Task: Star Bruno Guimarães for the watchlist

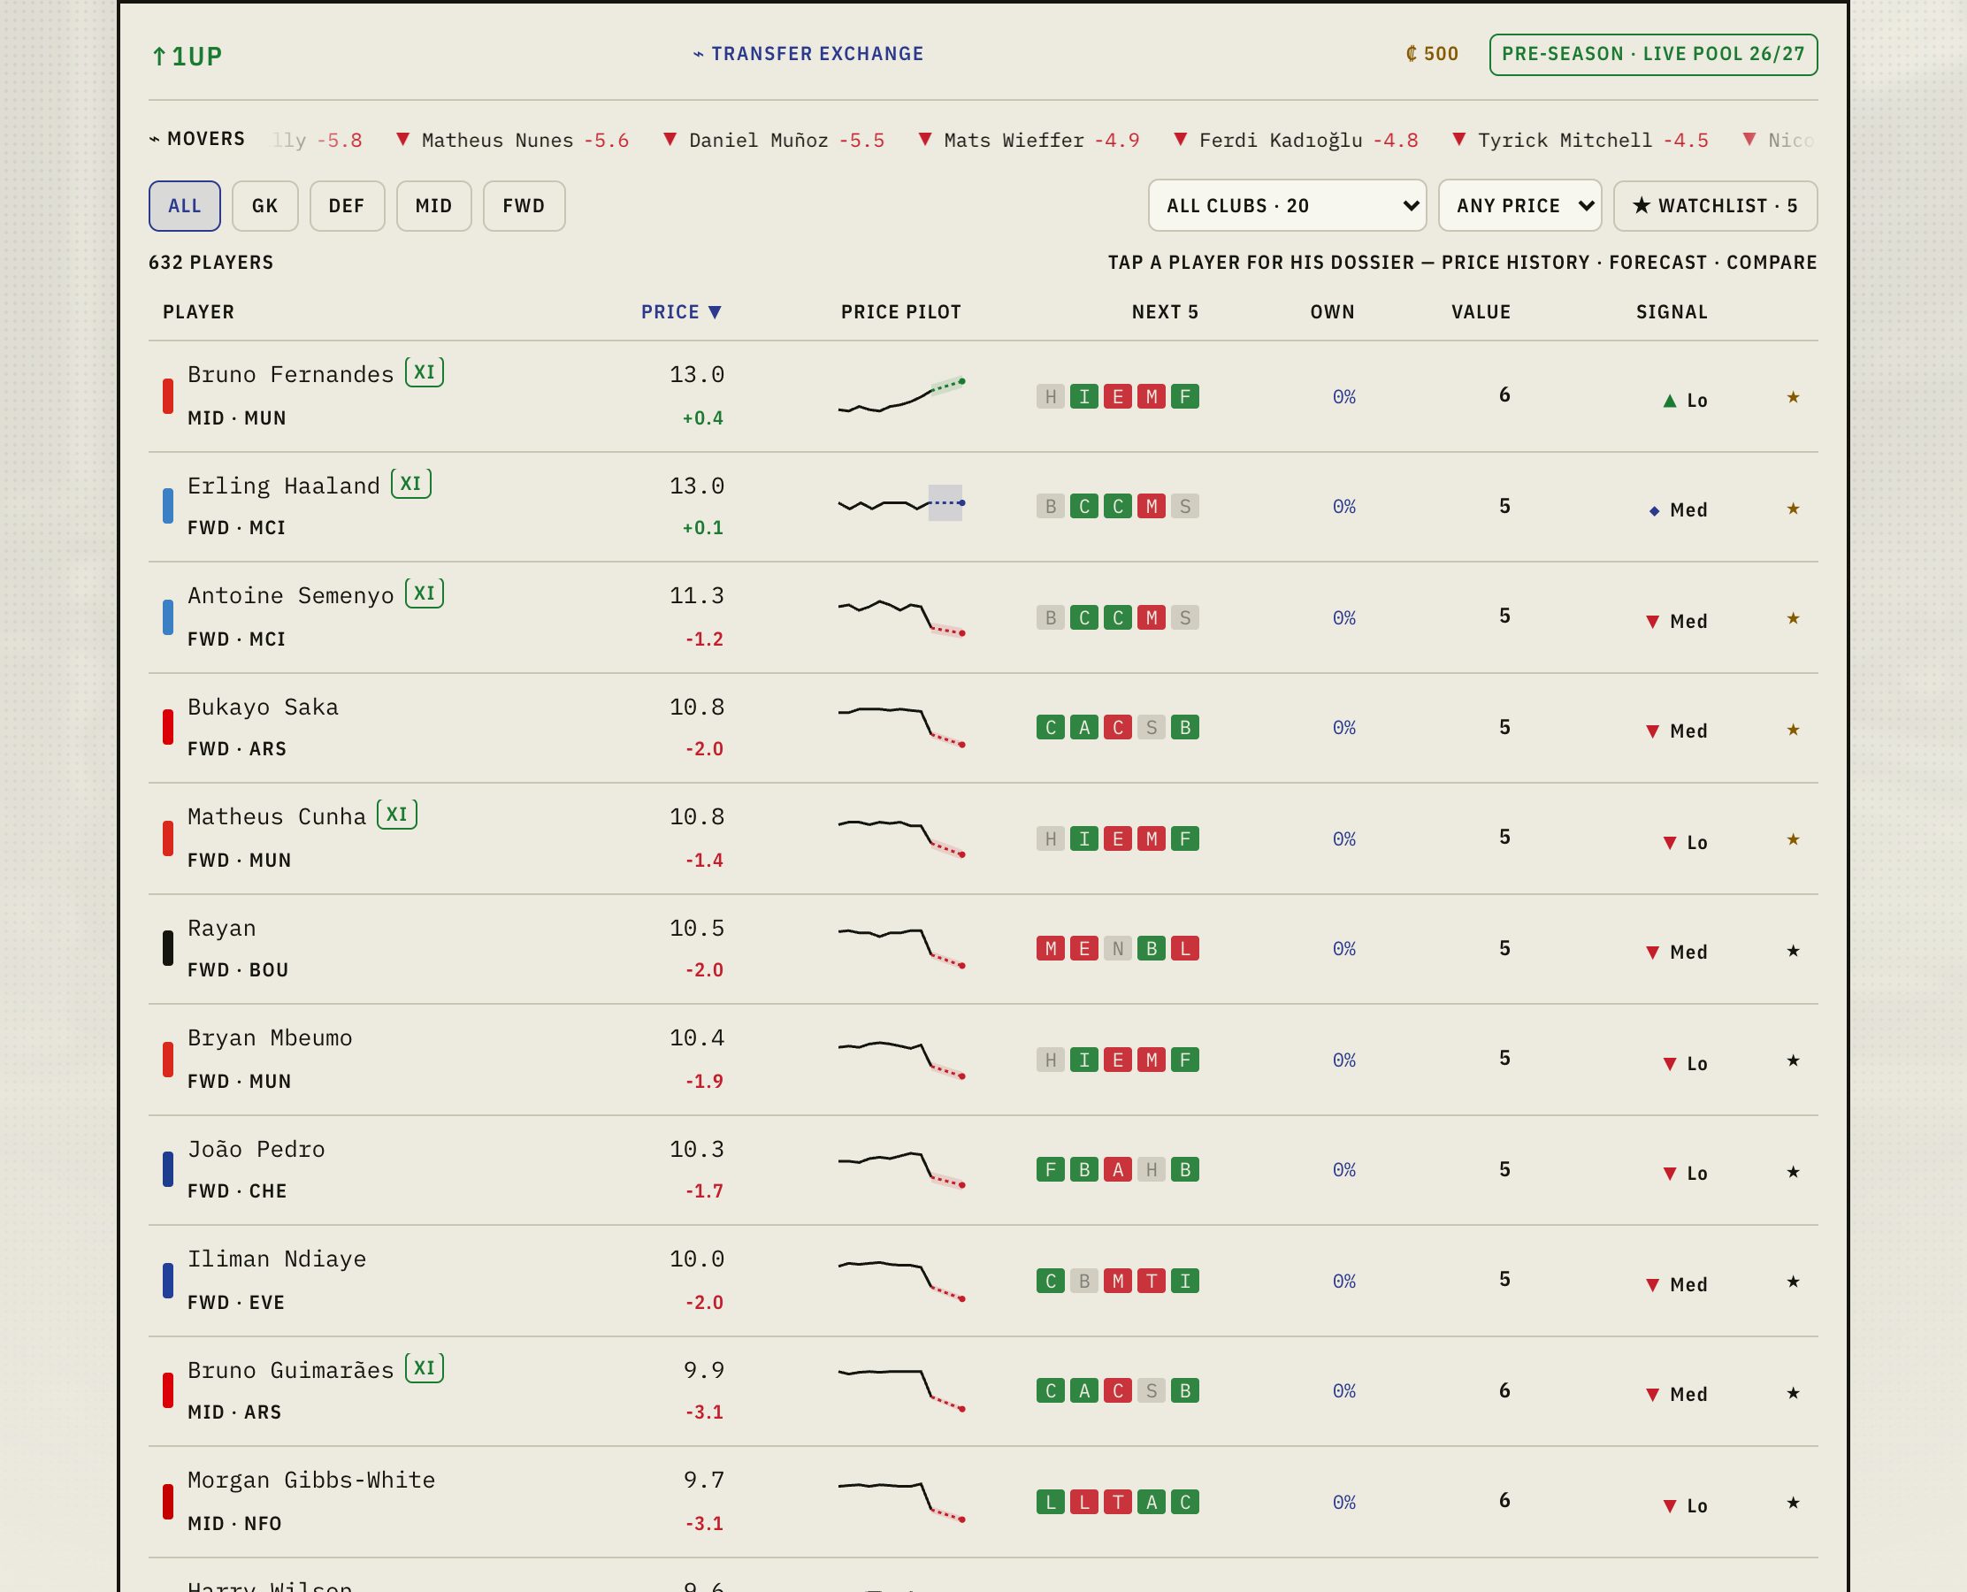Action: click(1793, 1392)
